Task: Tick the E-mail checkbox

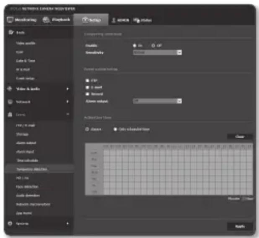Action: point(87,88)
